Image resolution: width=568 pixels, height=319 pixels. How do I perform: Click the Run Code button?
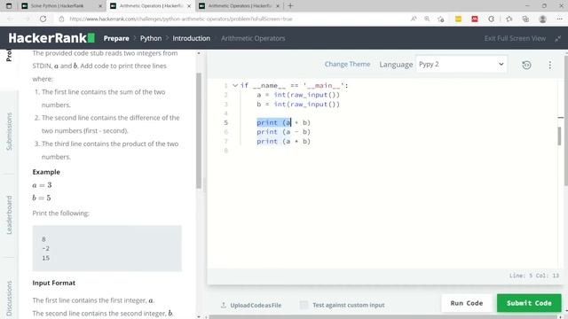tap(467, 303)
